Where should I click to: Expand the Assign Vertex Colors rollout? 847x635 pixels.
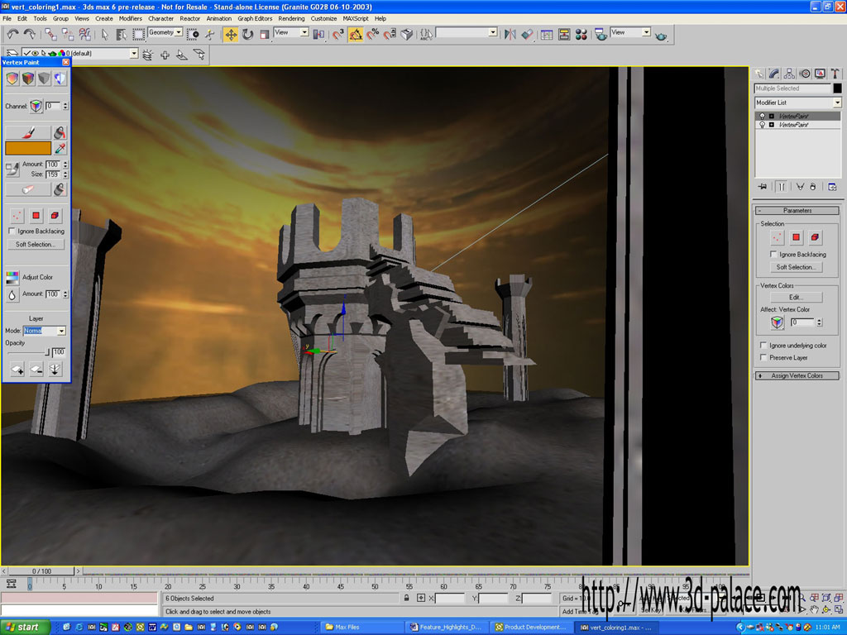(x=797, y=376)
